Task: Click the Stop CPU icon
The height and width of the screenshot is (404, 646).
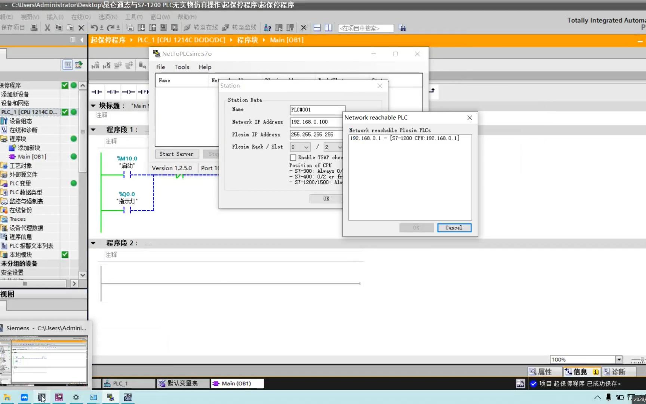Action: coord(290,28)
